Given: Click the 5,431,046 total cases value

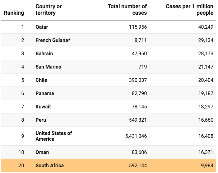Looking at the screenshot, I should 135,136.
